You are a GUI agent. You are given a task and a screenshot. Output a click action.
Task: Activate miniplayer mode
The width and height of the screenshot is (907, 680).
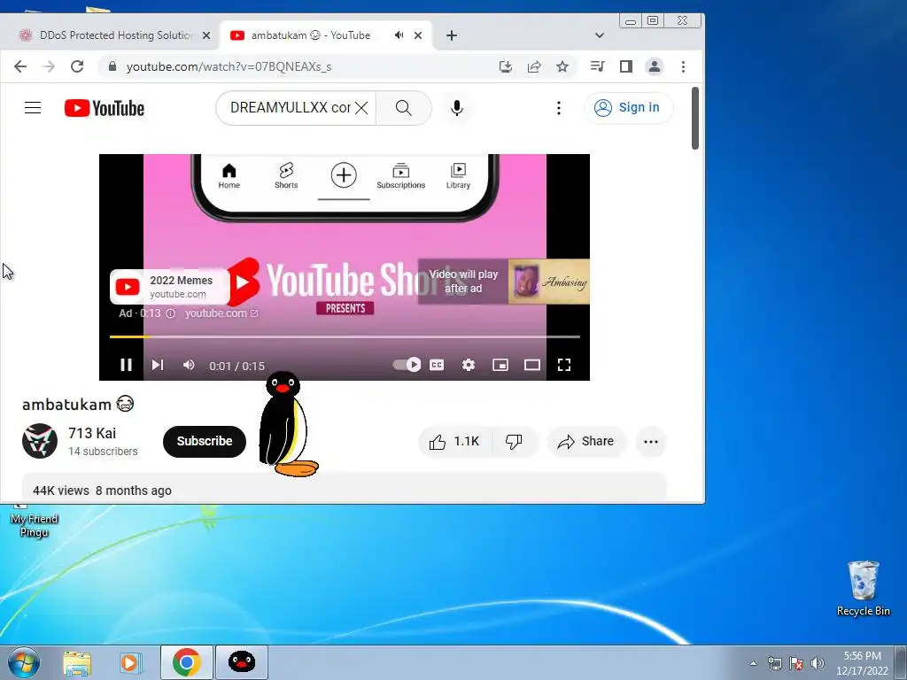500,365
